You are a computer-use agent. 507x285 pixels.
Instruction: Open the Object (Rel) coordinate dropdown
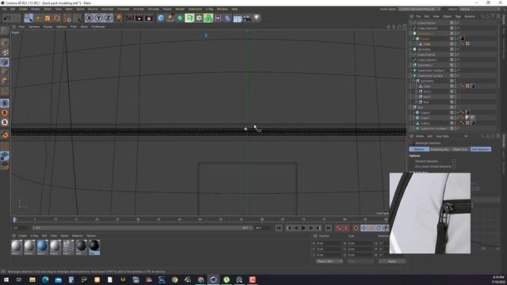330,261
